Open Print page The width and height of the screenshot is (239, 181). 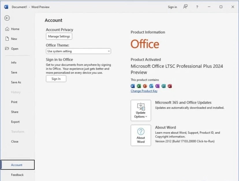[x=14, y=102]
